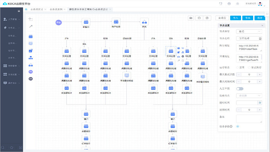Screen dimensions: 270x152
Task: Pick the purple start node from palette
Action: (x=31, y=72)
